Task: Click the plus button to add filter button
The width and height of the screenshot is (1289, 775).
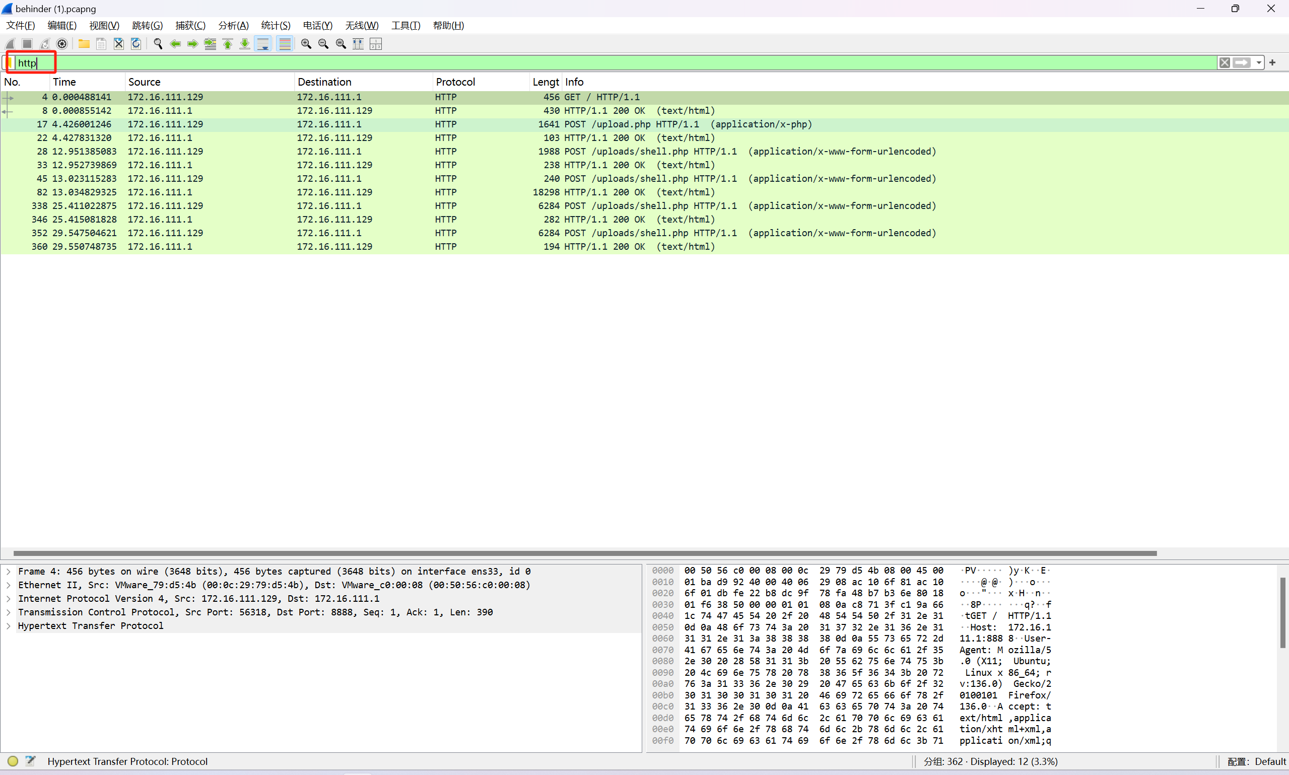Action: tap(1272, 62)
